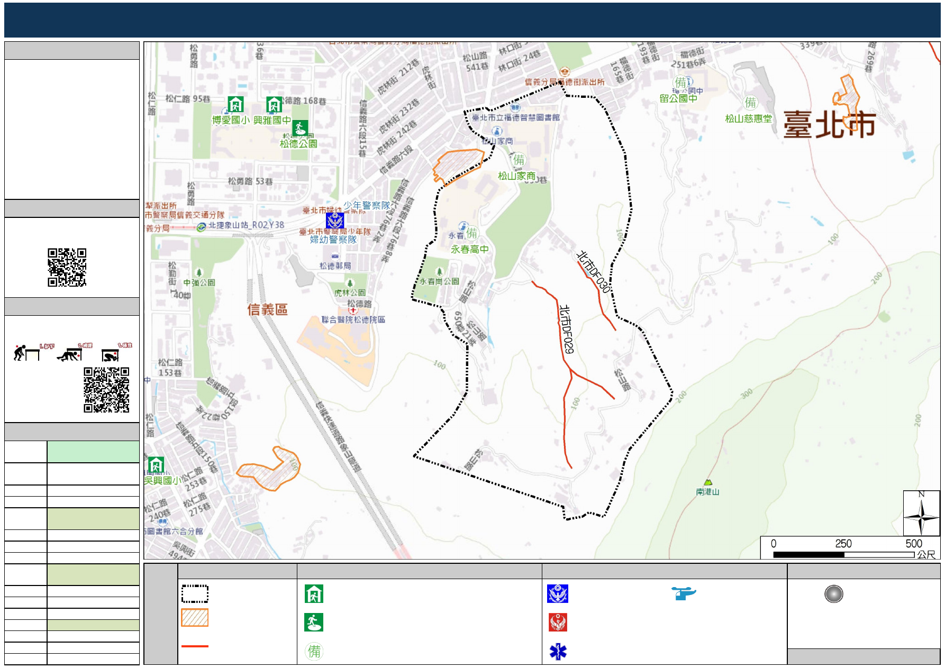Click the 南港山 mountain label

[x=707, y=492]
